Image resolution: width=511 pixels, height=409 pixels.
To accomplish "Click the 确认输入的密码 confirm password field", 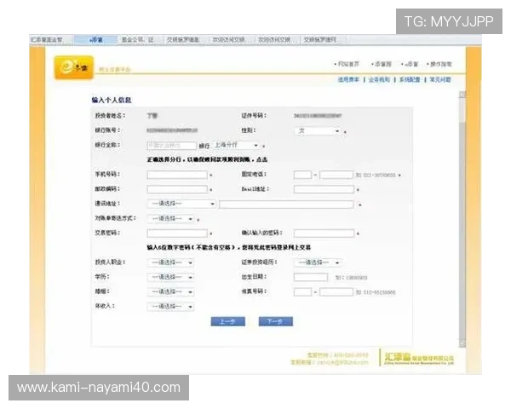I will pyautogui.click(x=324, y=233).
